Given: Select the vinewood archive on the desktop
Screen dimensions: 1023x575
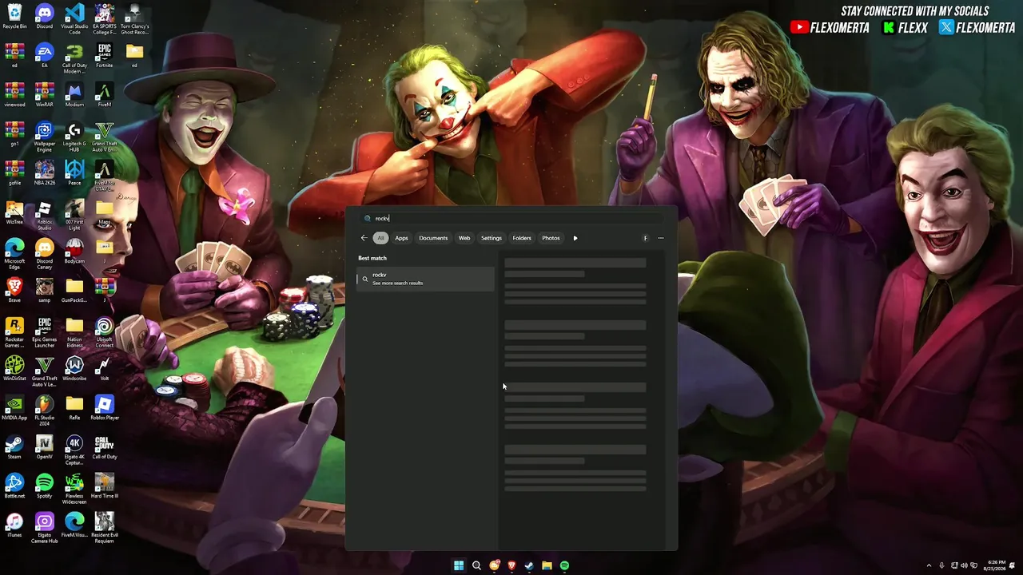Looking at the screenshot, I should (x=14, y=94).
